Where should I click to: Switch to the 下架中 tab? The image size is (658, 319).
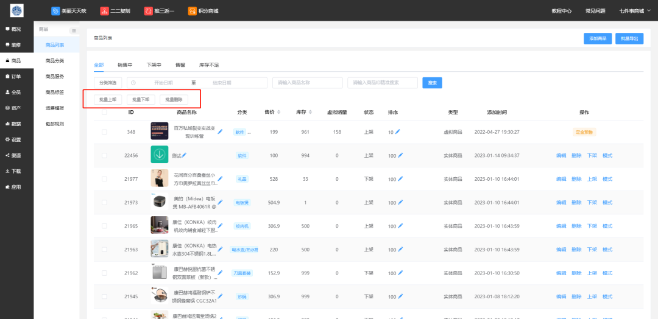click(154, 65)
